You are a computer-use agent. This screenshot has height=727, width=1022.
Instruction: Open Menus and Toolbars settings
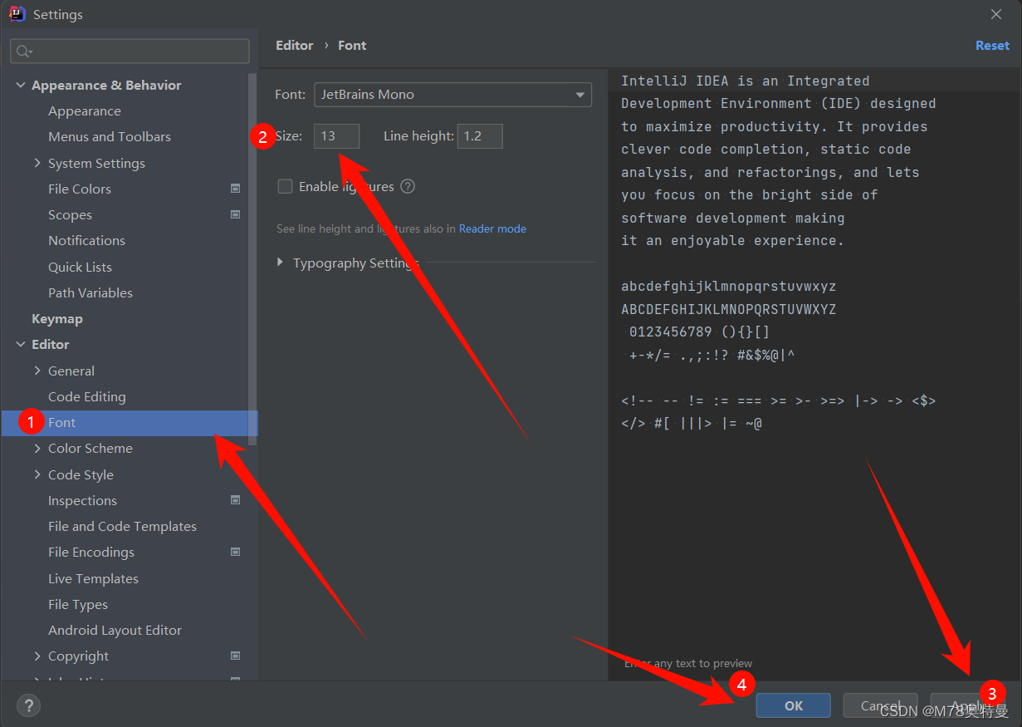[110, 136]
